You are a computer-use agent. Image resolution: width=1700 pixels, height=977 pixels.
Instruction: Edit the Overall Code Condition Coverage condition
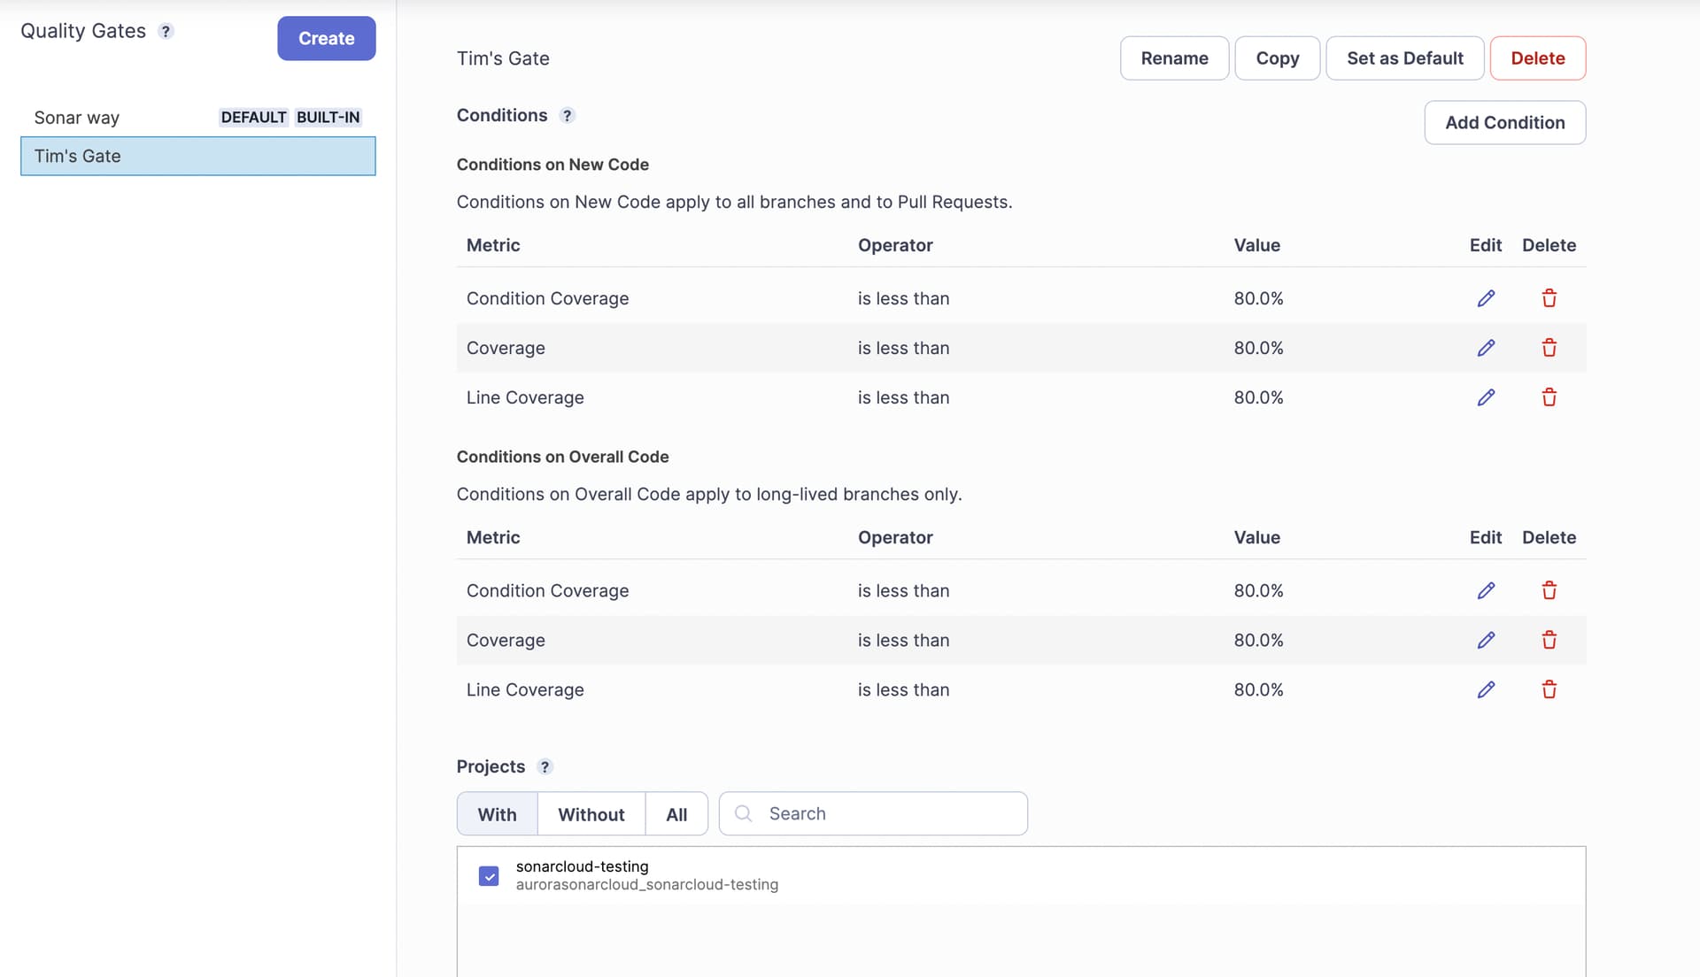click(x=1486, y=590)
